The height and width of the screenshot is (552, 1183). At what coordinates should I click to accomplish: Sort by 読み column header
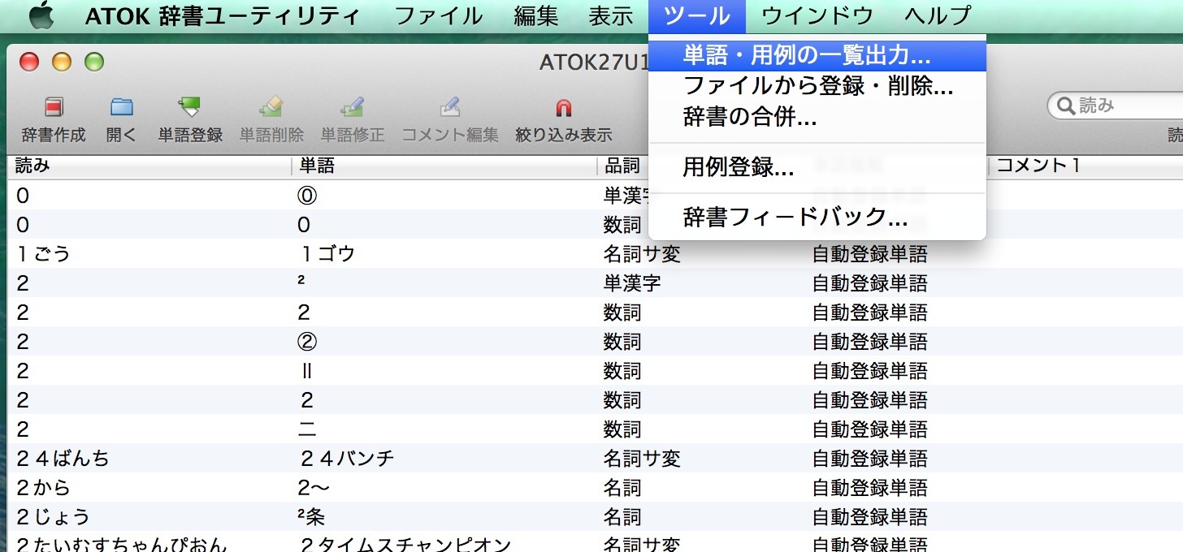coord(149,166)
